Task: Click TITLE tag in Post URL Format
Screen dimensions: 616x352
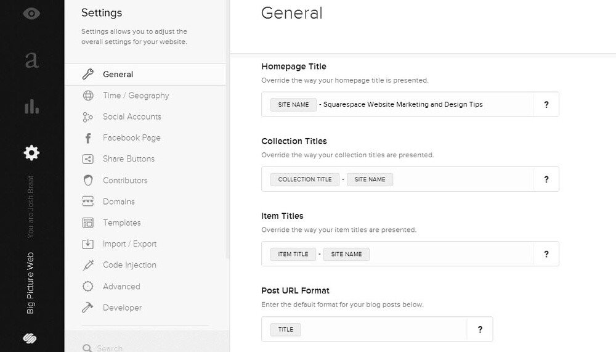Action: [286, 330]
